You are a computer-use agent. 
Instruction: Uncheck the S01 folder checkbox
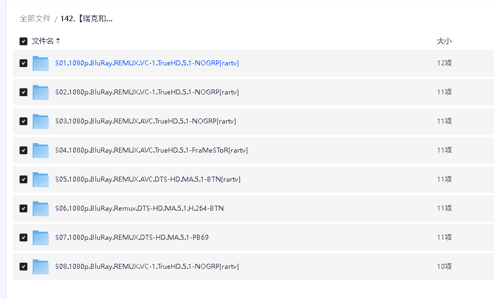(x=23, y=63)
